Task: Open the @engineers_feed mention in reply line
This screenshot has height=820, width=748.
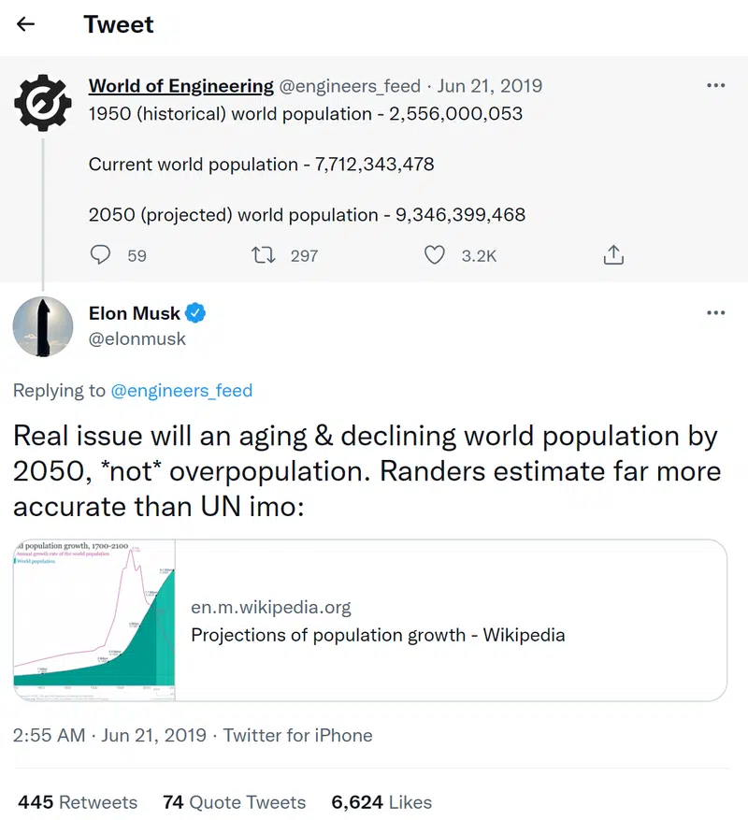Action: coord(182,390)
